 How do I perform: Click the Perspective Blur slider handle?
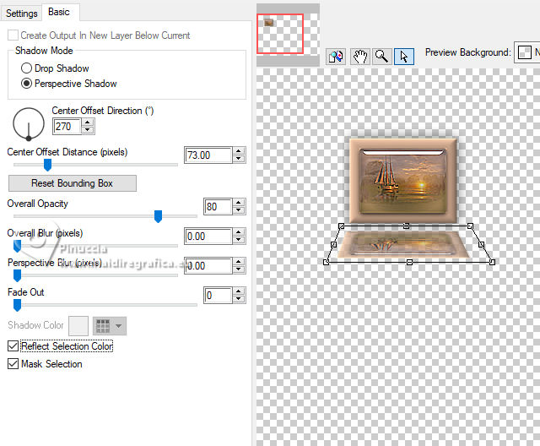point(17,275)
